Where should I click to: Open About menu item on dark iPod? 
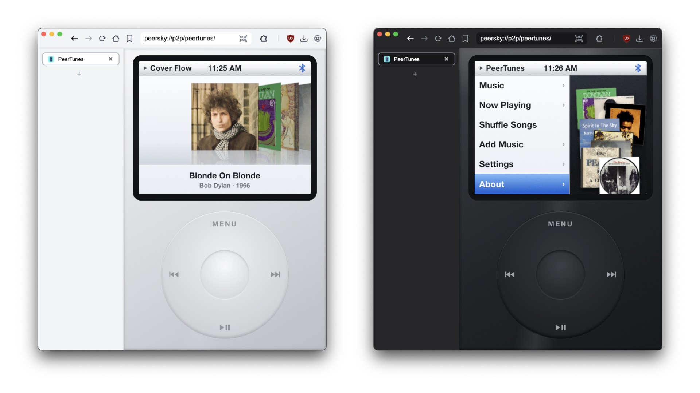(522, 184)
